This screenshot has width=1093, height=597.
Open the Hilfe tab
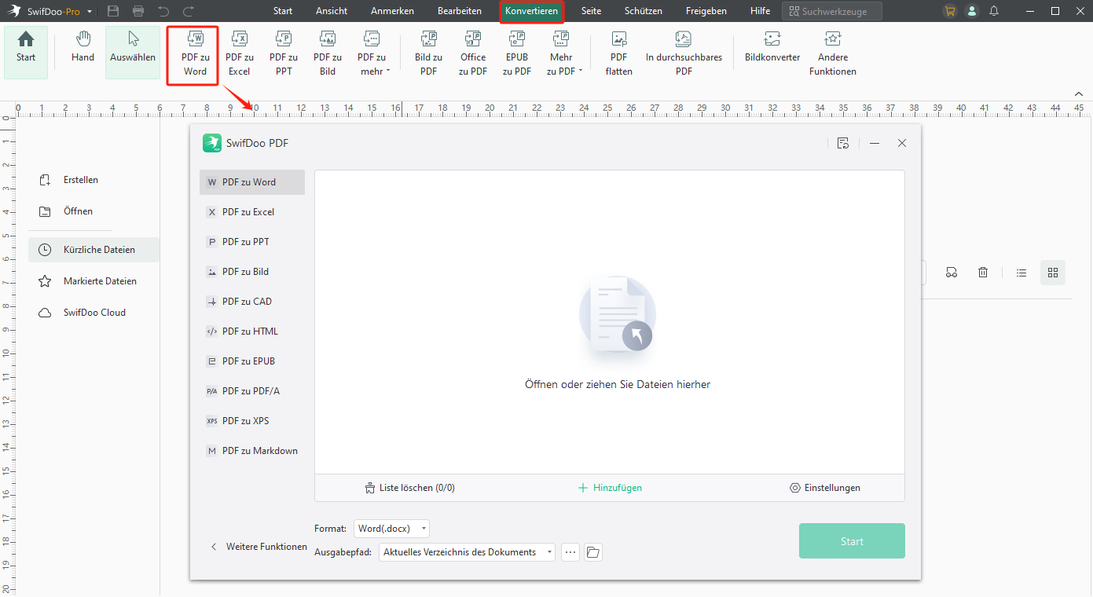click(x=761, y=11)
